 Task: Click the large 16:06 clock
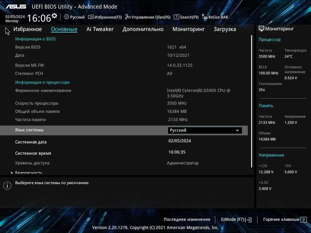click(x=39, y=18)
